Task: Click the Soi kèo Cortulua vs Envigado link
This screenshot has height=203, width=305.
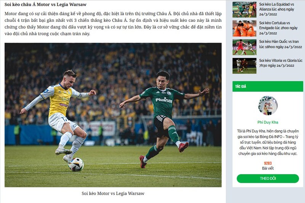Action: pyautogui.click(x=278, y=28)
